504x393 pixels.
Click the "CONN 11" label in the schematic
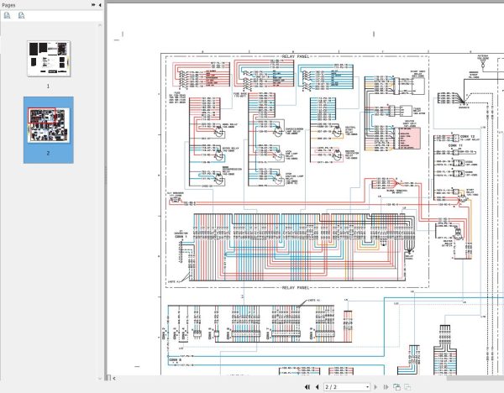(455, 145)
